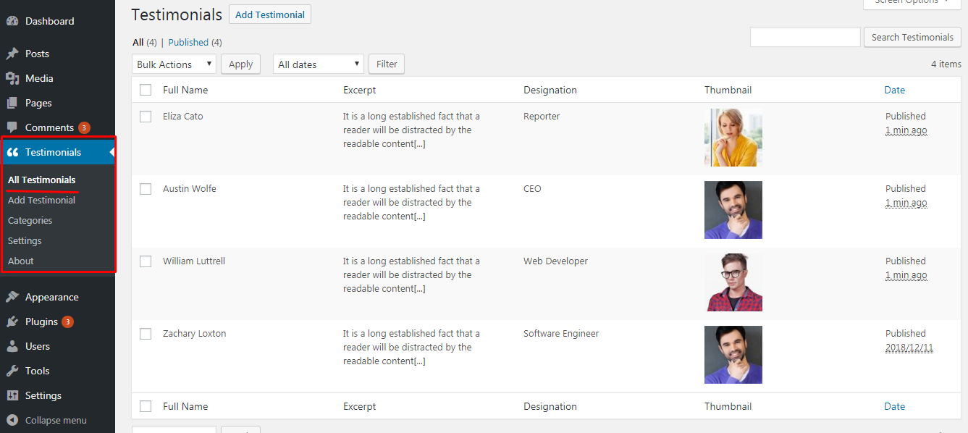Viewport: 968px width, 433px height.
Task: Check the Zachary Loxton row checkbox
Action: (x=146, y=334)
